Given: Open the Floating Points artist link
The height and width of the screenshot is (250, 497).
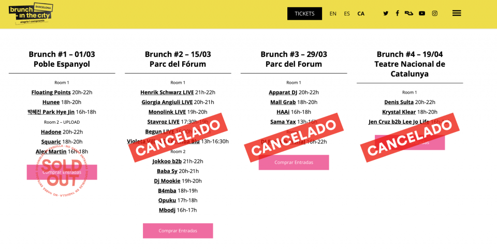Looking at the screenshot, I should tap(51, 92).
